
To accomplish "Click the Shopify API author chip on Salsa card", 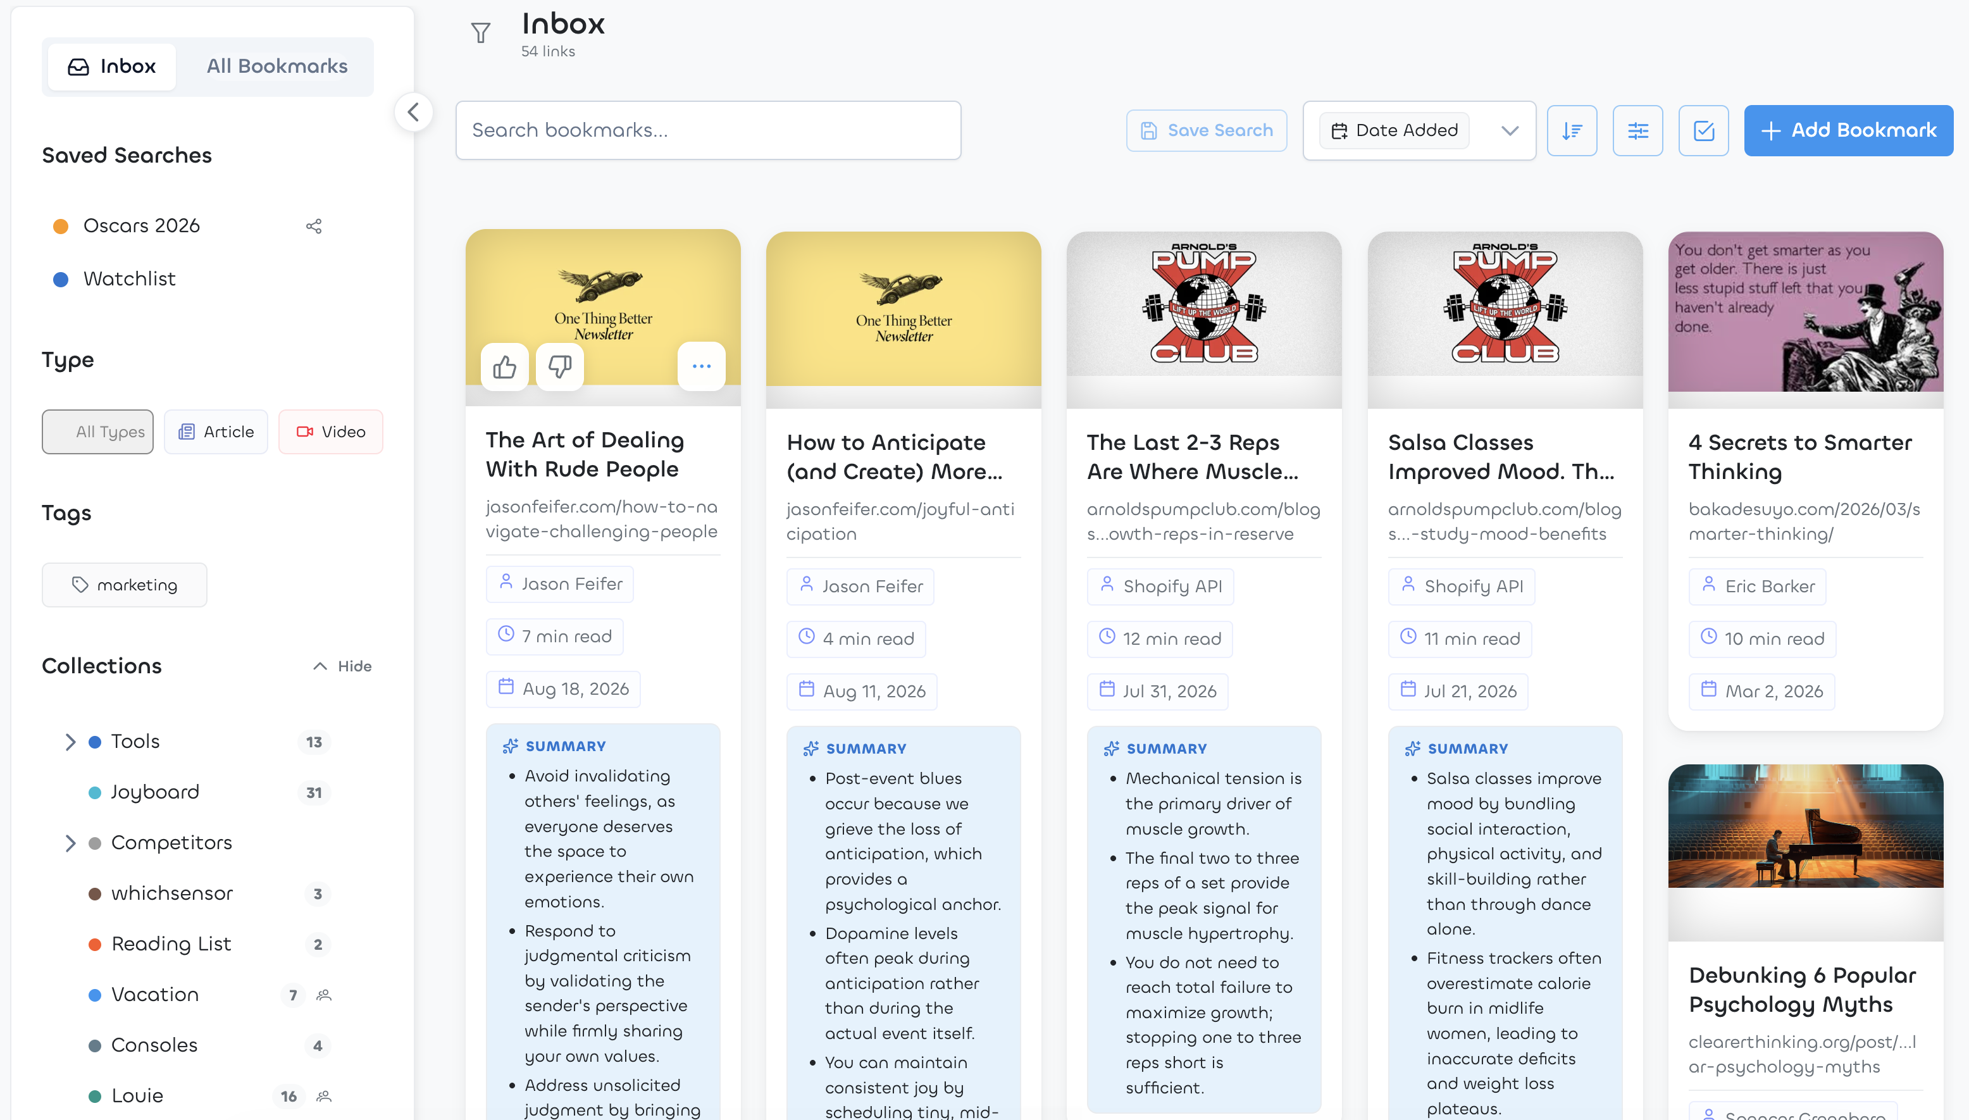I will (x=1462, y=587).
